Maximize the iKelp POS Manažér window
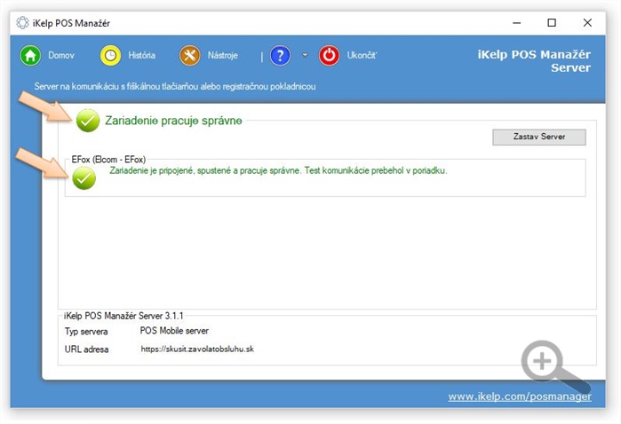 [x=552, y=23]
